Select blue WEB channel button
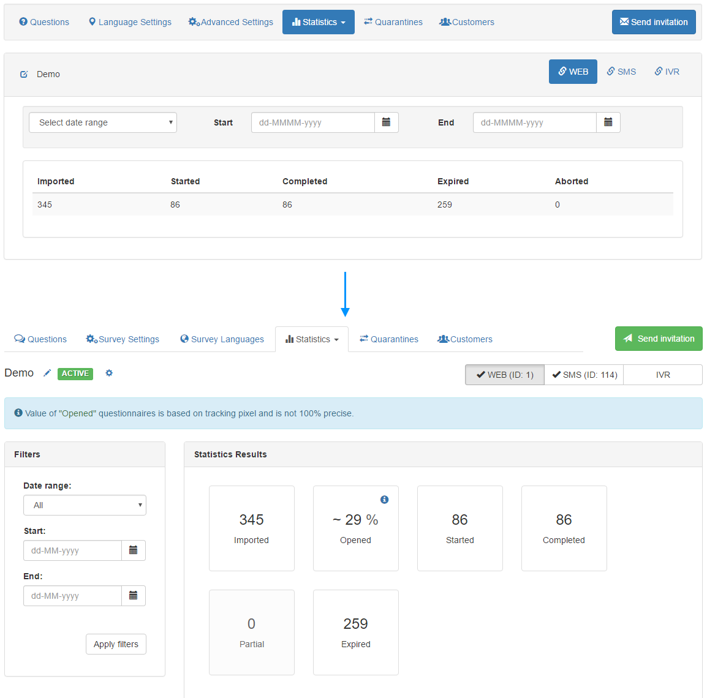The image size is (707, 698). pos(573,72)
